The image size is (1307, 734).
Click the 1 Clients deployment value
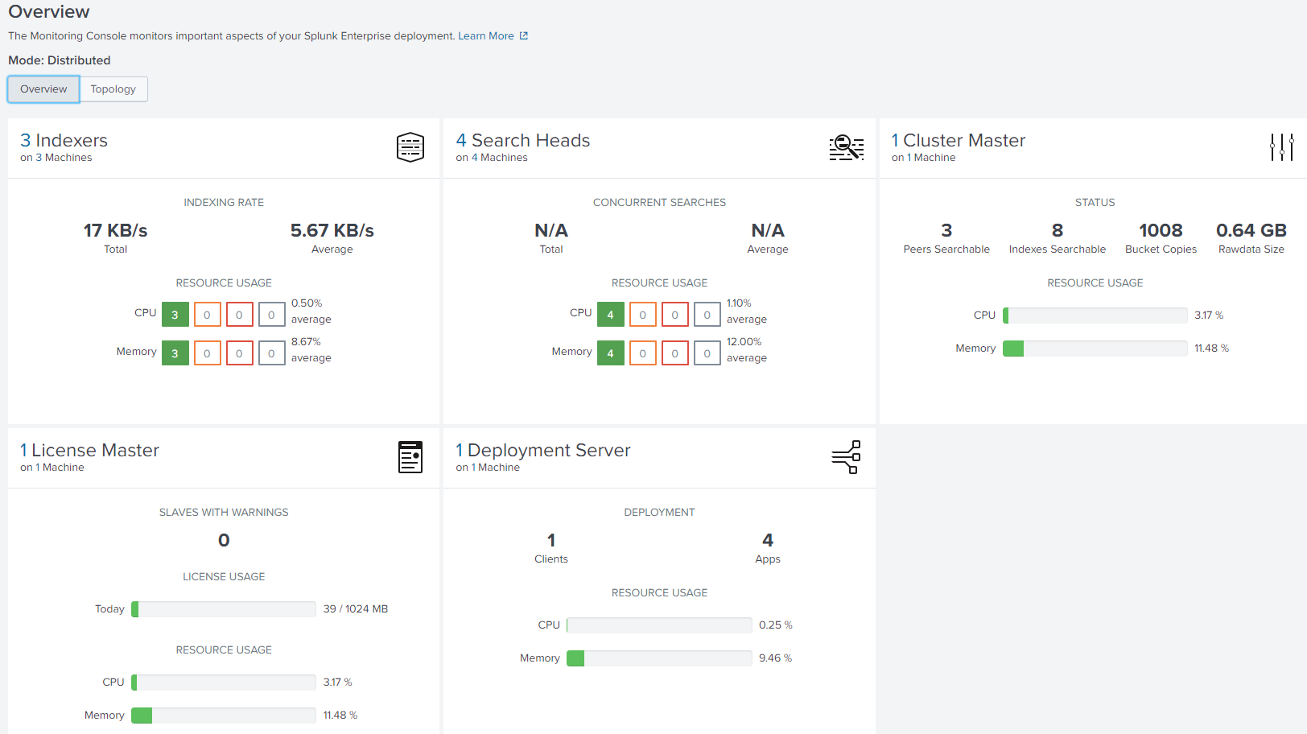(x=551, y=541)
